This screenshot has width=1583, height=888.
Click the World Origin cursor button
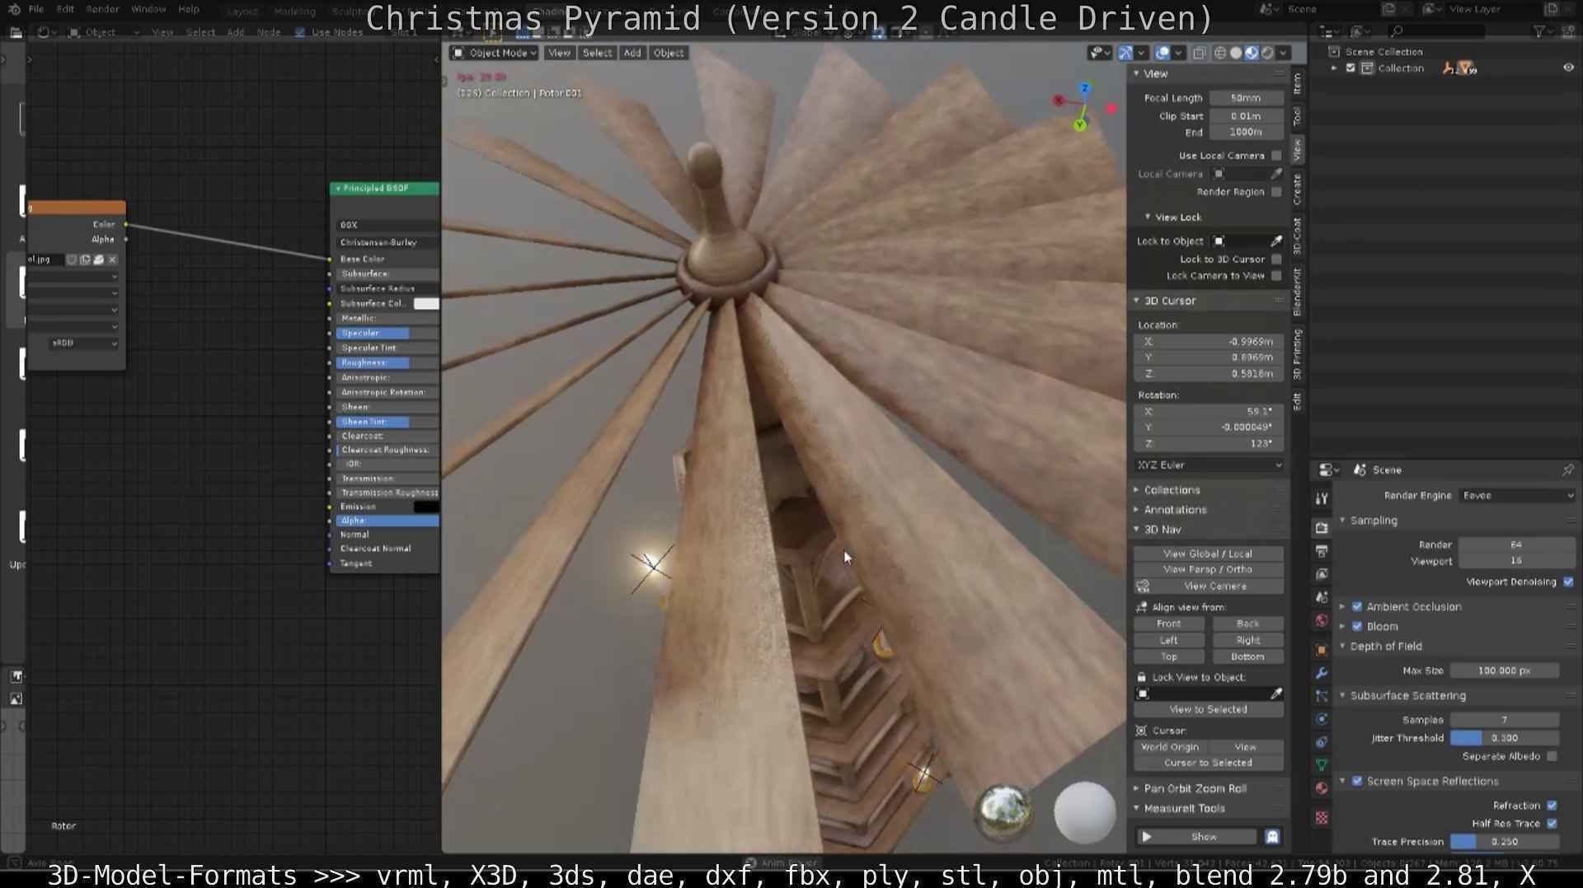(x=1170, y=747)
